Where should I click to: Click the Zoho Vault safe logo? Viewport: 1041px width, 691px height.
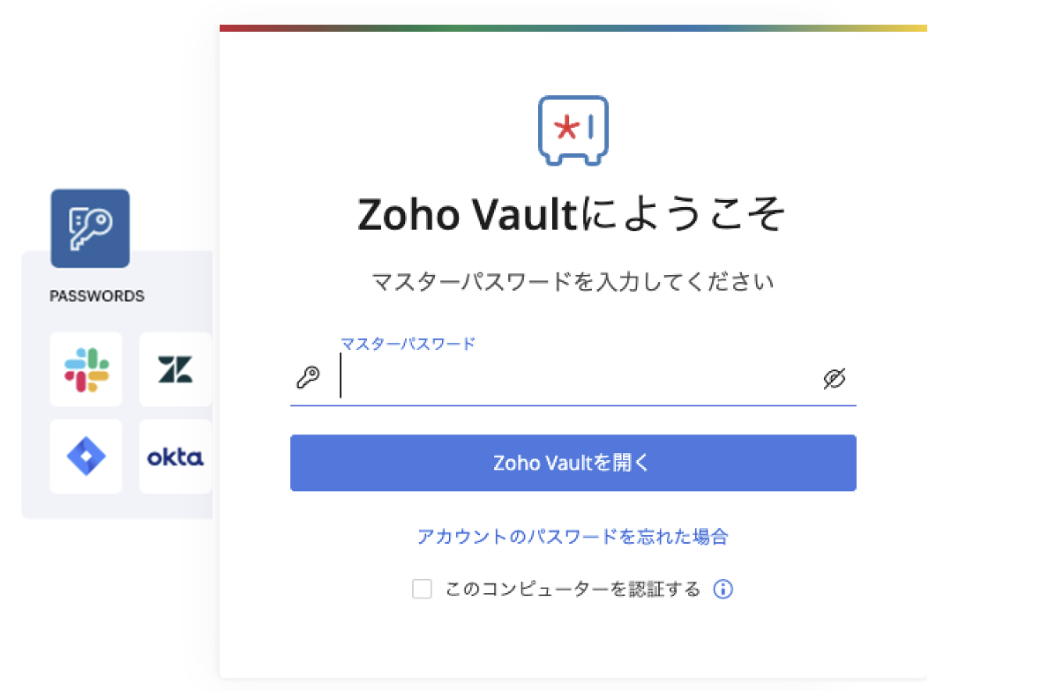(573, 130)
